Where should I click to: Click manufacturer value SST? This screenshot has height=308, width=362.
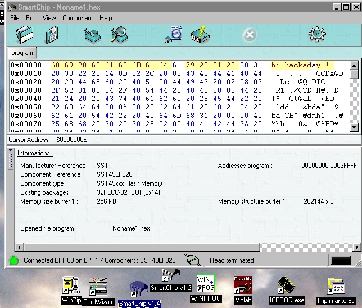pyautogui.click(x=102, y=166)
